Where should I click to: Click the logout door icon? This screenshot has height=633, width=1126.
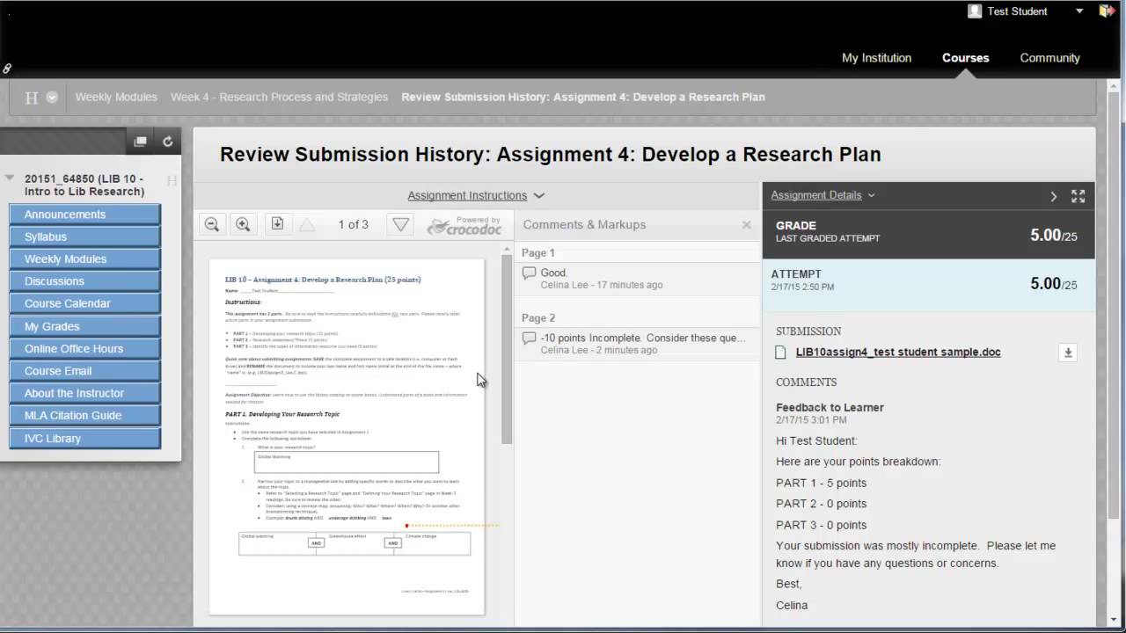pos(1108,11)
